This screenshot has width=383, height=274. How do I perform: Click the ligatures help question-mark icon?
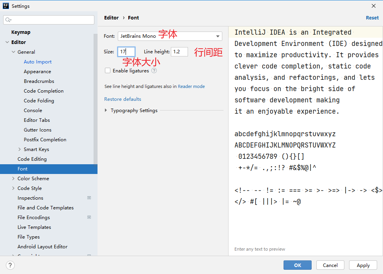(154, 71)
